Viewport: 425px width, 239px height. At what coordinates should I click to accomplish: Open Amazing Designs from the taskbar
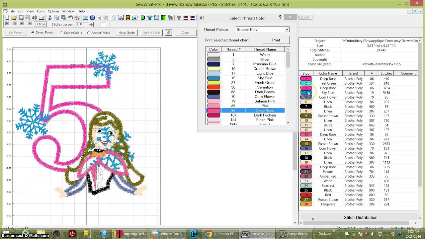[x=130, y=234]
